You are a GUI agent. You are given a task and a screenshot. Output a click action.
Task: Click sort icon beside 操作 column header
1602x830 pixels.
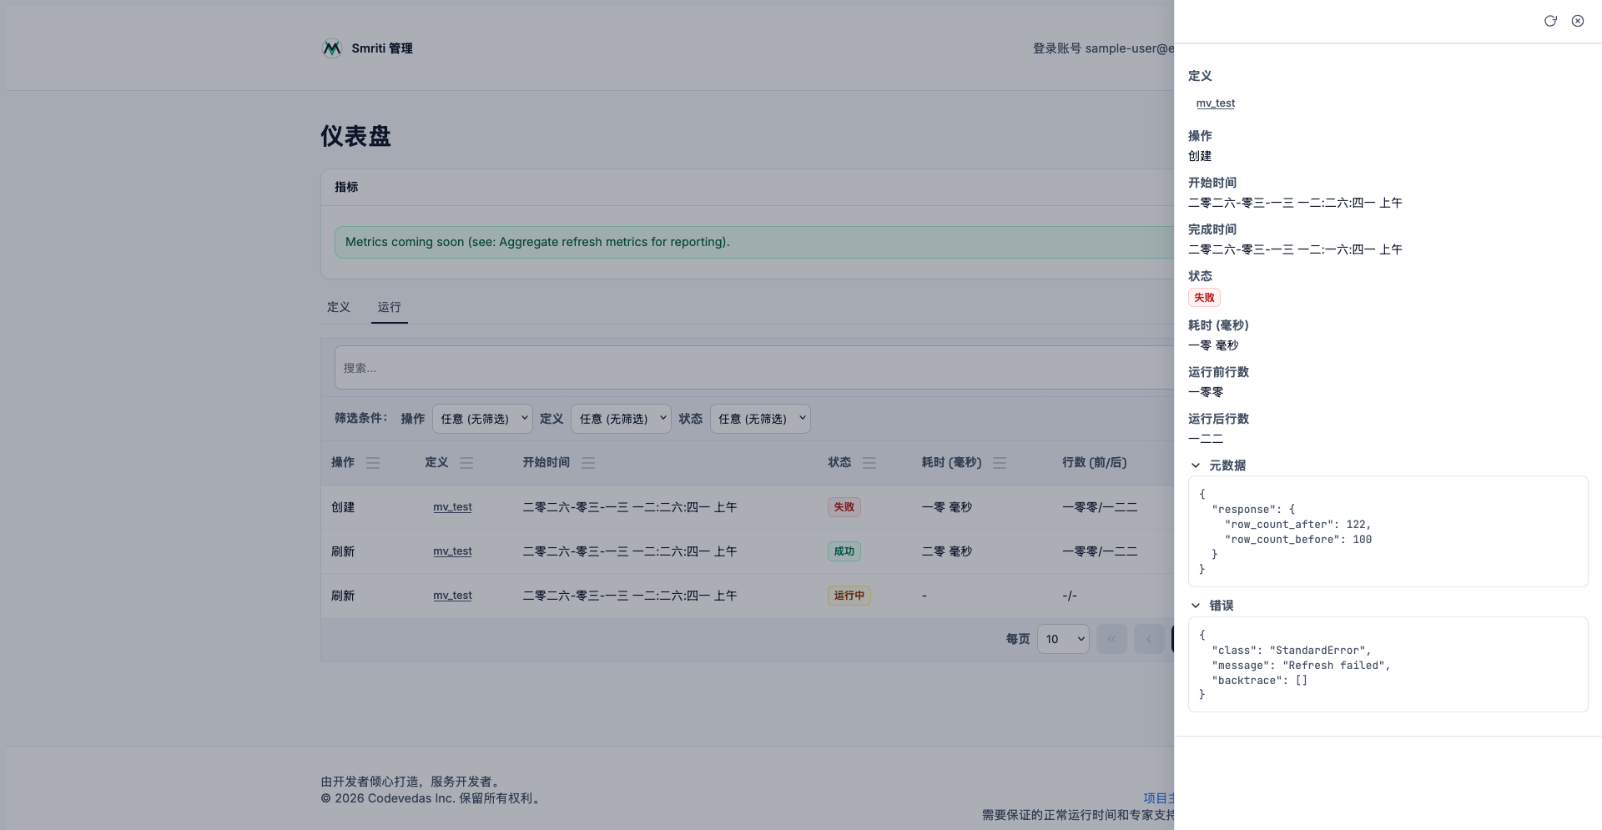point(373,463)
